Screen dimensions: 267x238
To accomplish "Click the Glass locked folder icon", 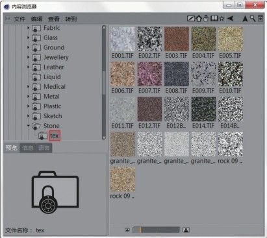I will pos(36,38).
